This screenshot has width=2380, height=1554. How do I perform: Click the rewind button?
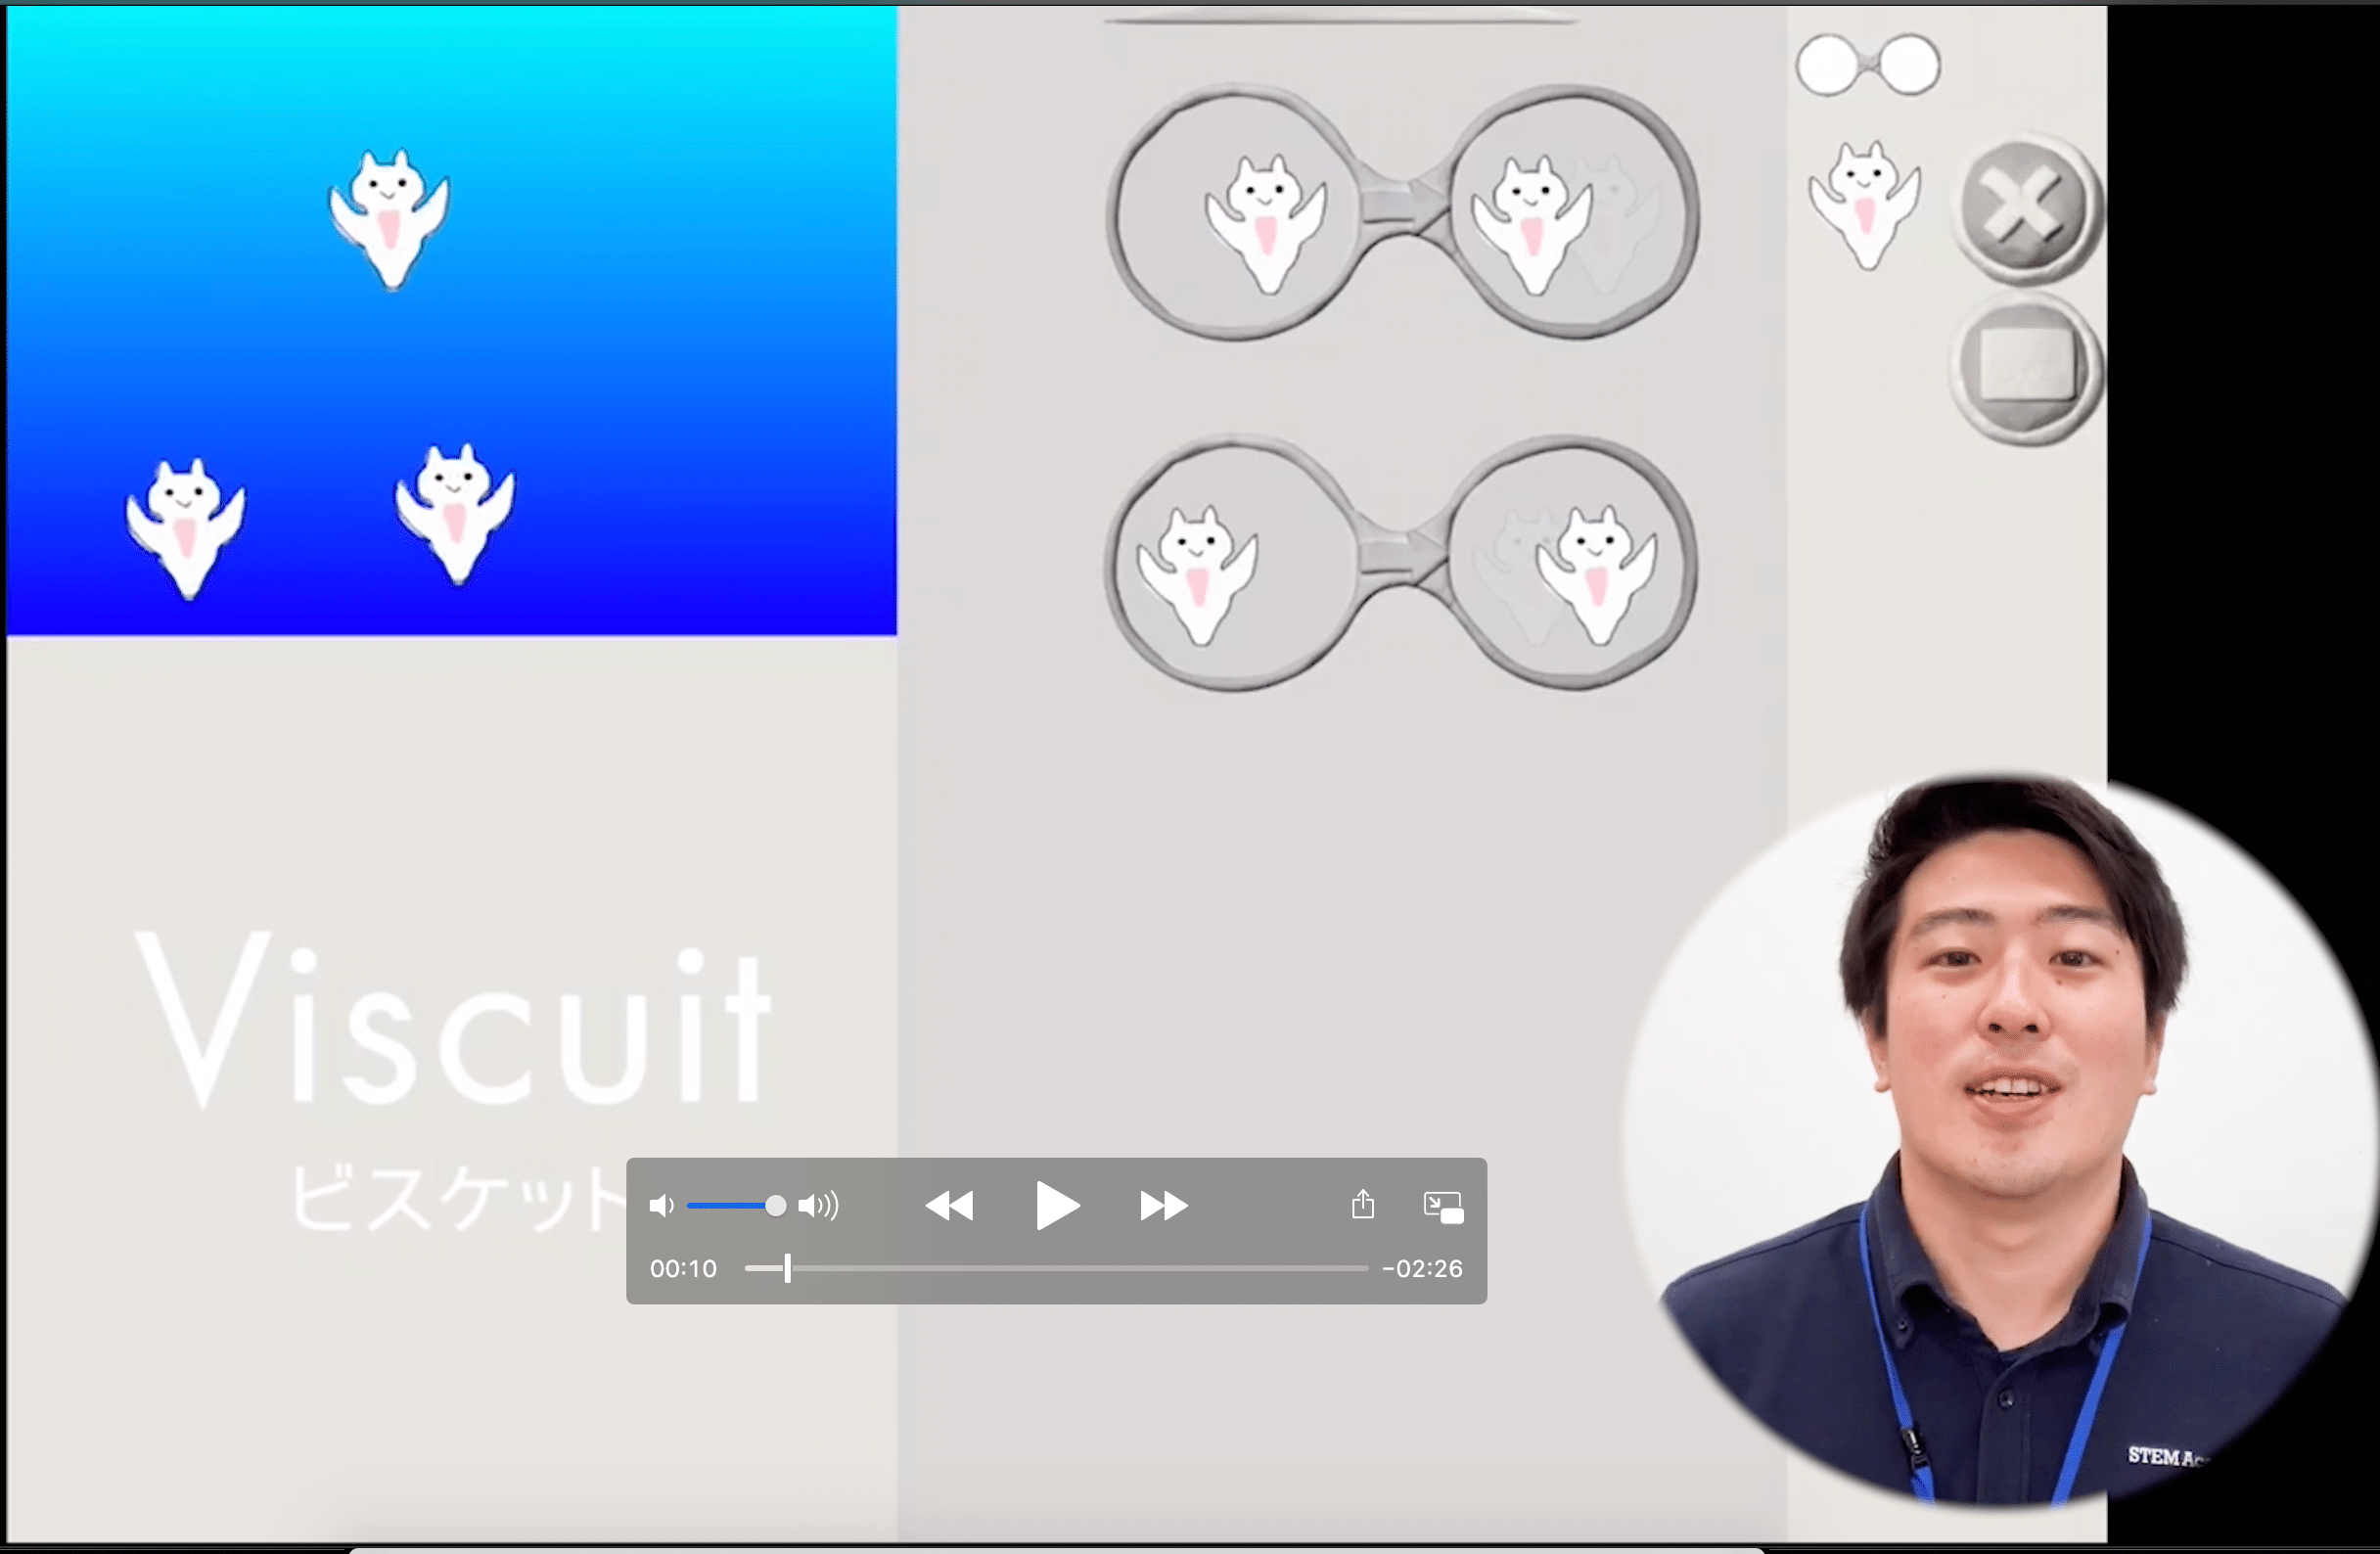[949, 1206]
